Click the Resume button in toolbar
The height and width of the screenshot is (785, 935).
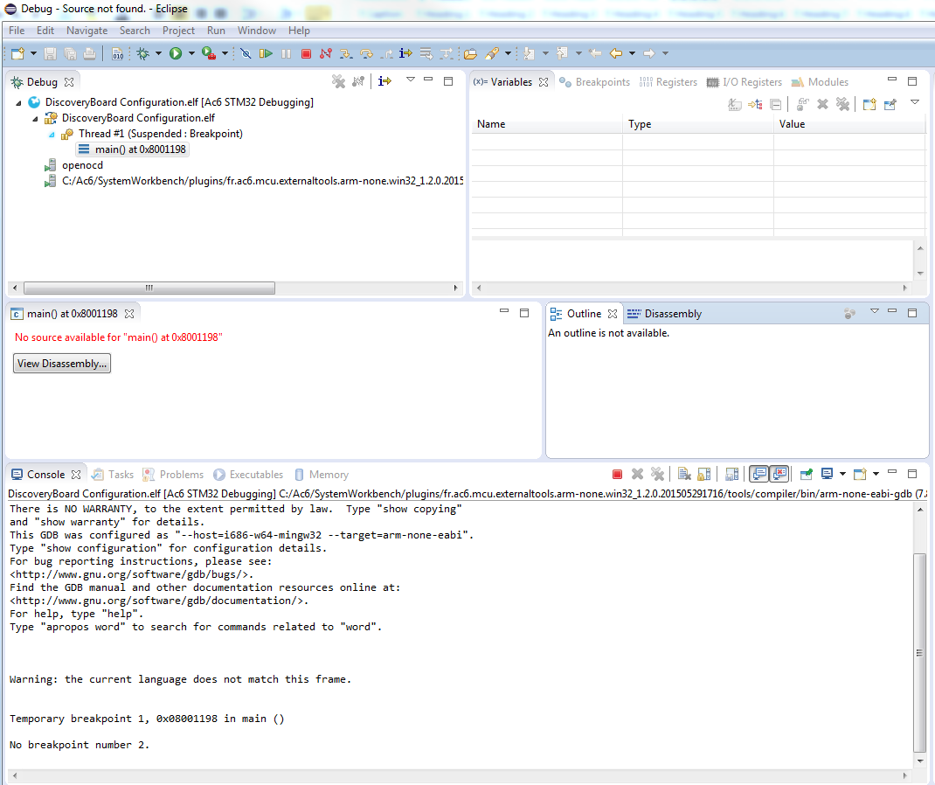click(267, 53)
